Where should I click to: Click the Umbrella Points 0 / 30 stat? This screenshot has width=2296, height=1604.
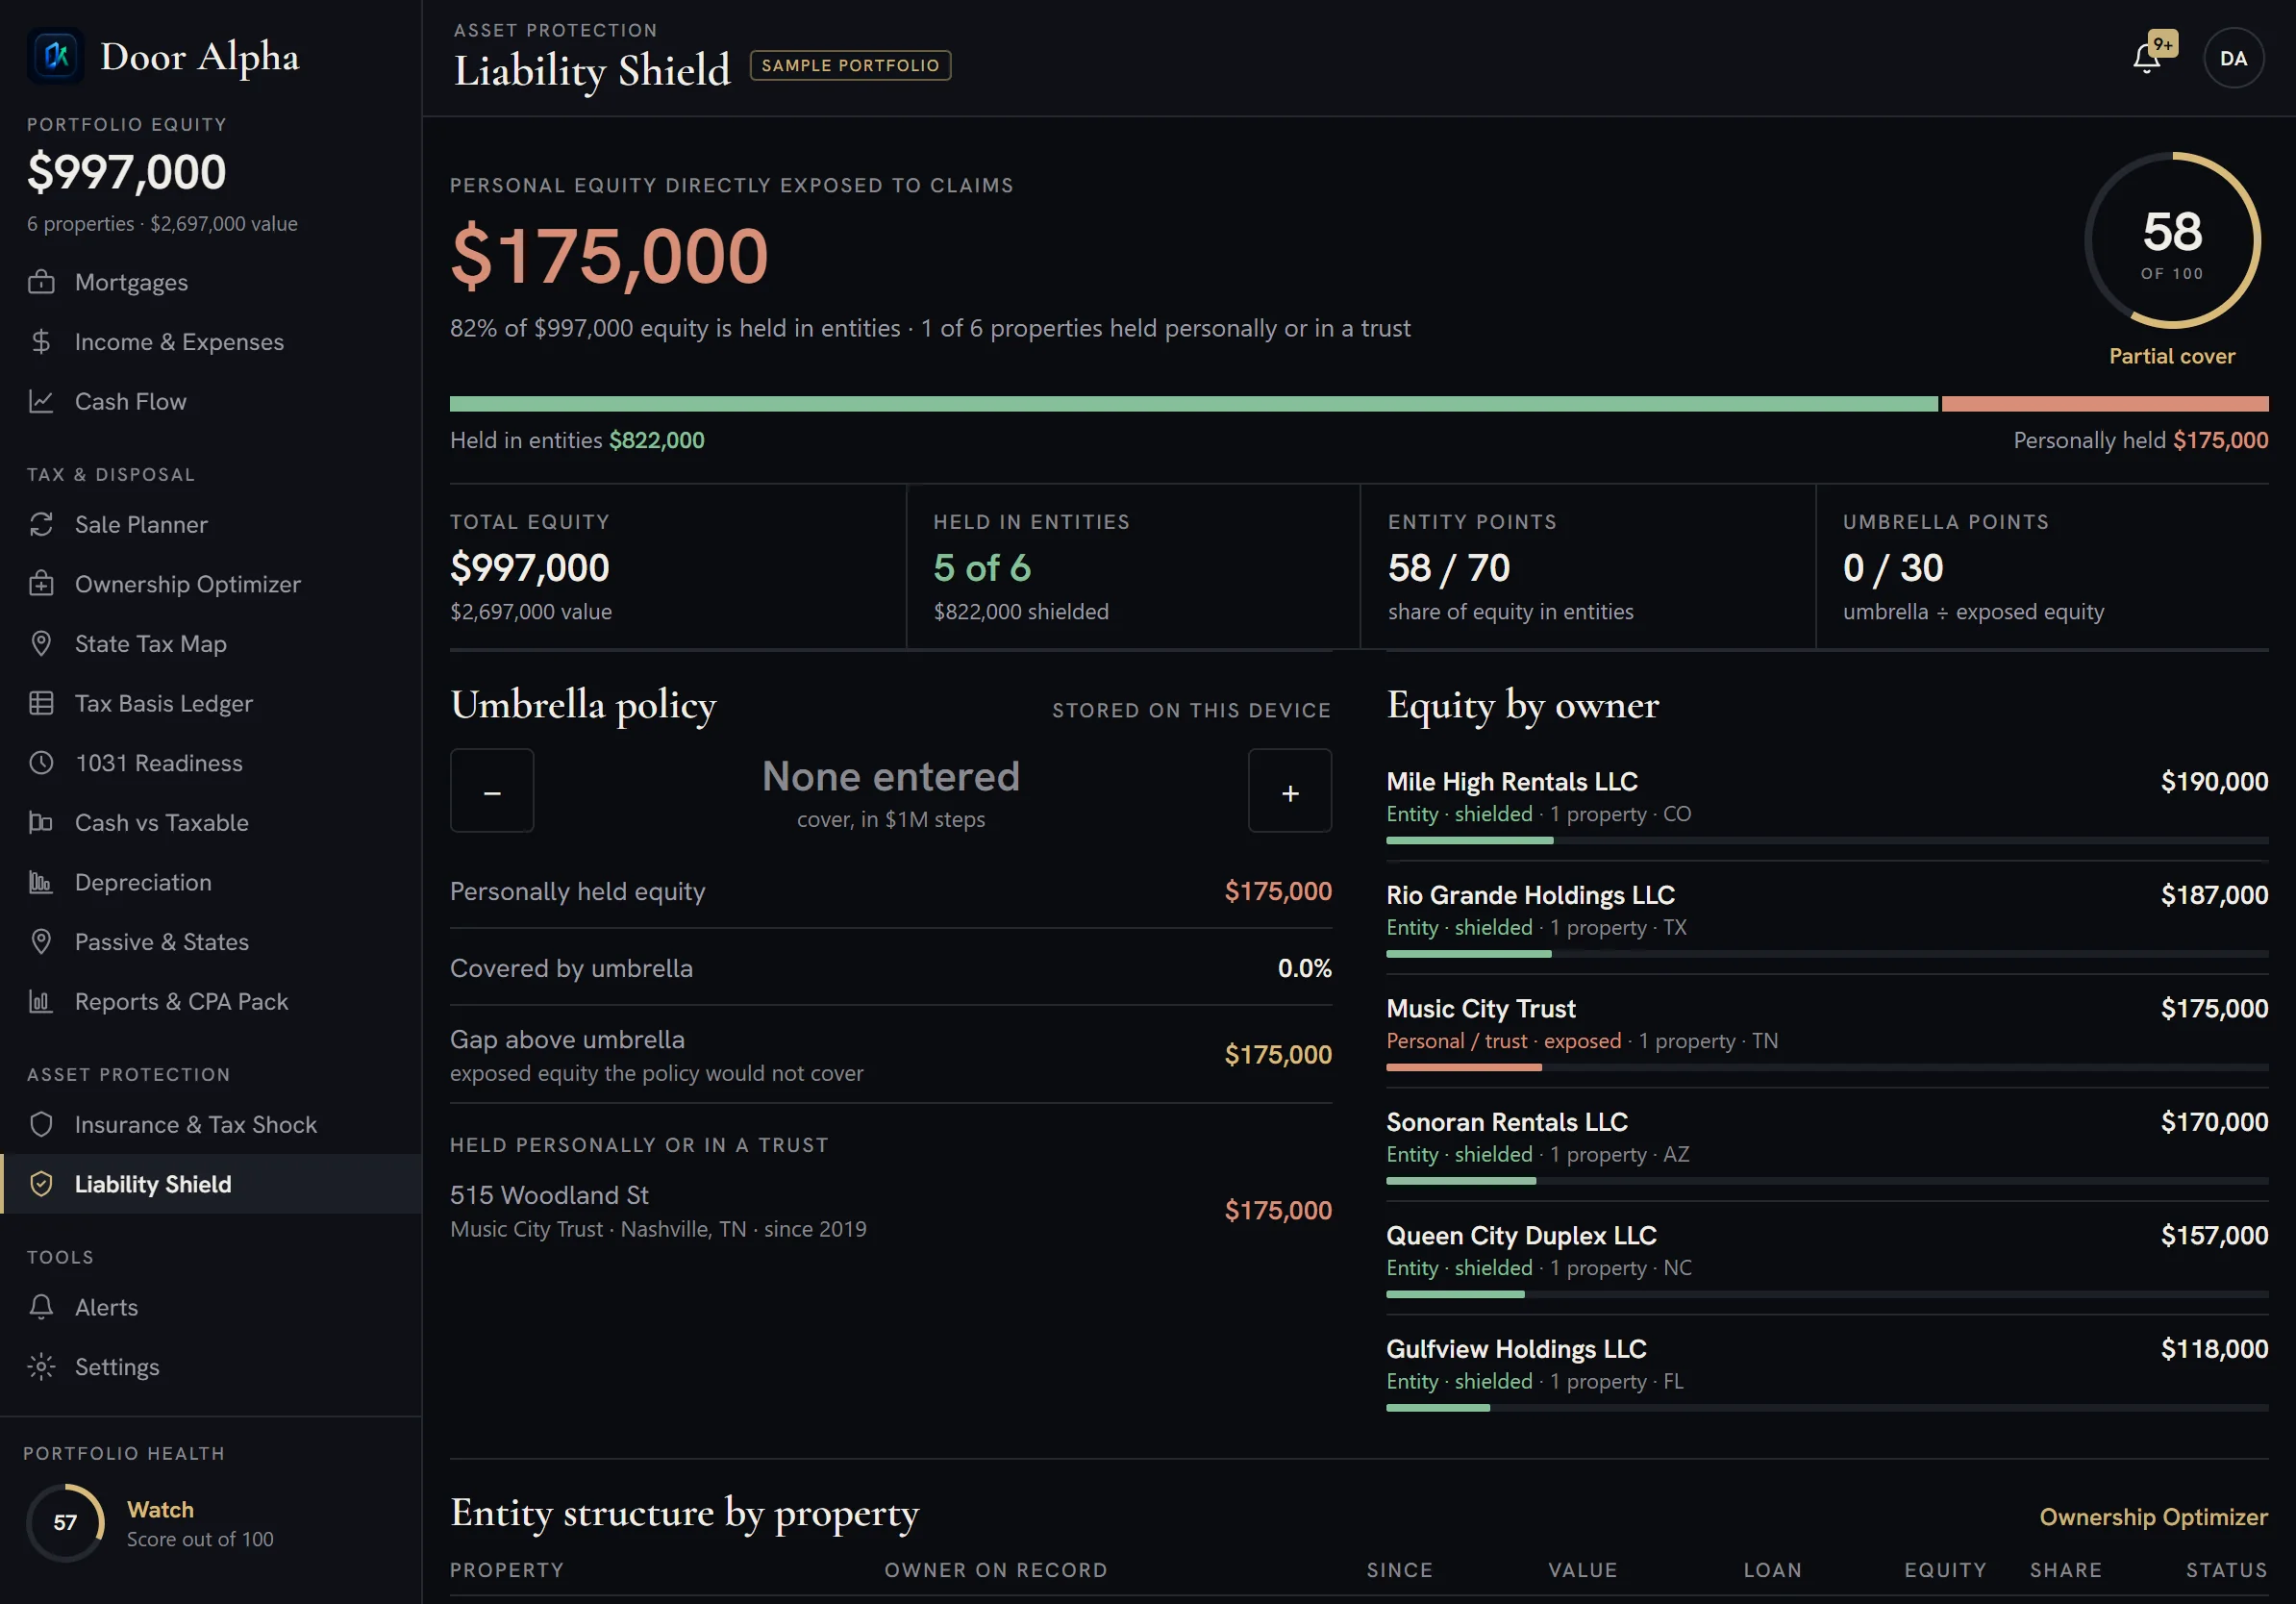pos(2042,567)
